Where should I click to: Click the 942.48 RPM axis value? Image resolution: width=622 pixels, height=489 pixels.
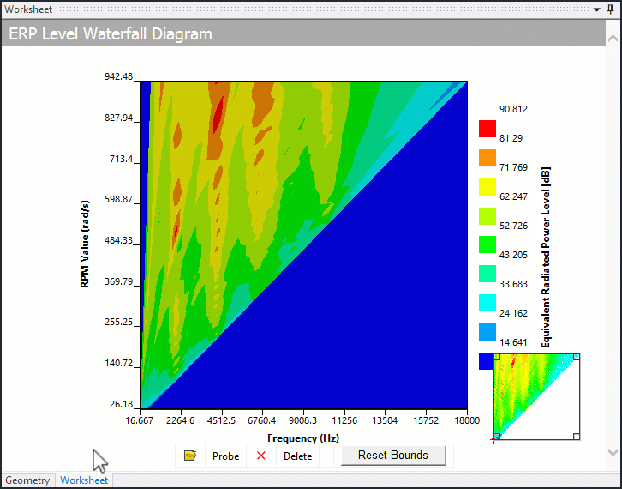(x=118, y=76)
